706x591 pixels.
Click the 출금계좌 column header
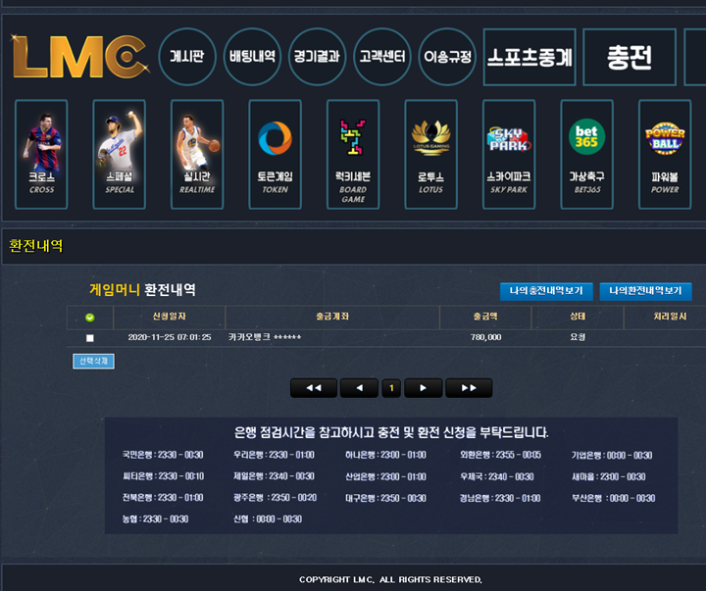tap(332, 317)
